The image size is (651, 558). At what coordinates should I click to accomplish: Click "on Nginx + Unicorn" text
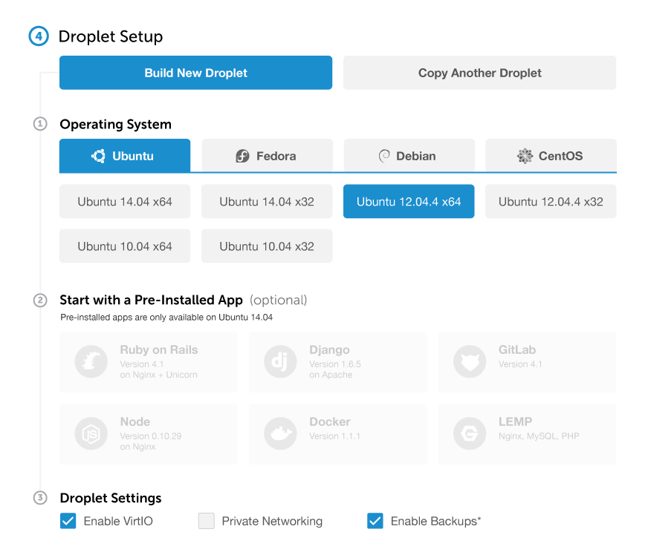158,375
